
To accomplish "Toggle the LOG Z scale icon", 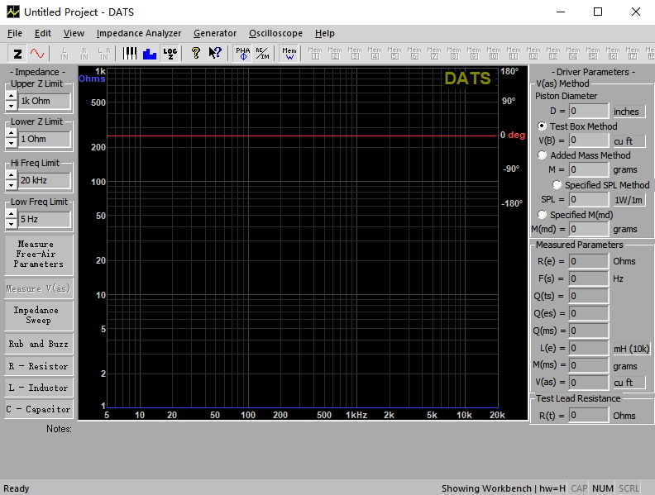I will pos(170,54).
